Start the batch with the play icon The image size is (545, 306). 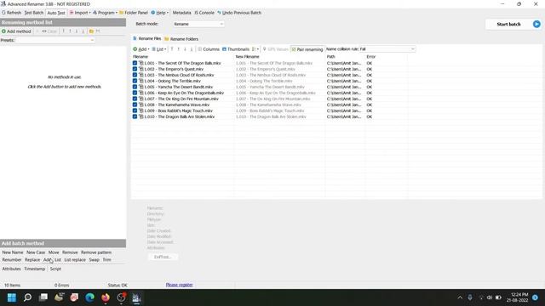coord(536,24)
